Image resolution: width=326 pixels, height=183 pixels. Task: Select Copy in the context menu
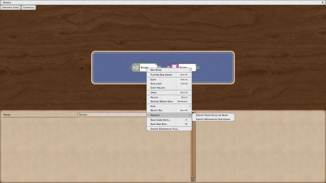click(x=169, y=79)
